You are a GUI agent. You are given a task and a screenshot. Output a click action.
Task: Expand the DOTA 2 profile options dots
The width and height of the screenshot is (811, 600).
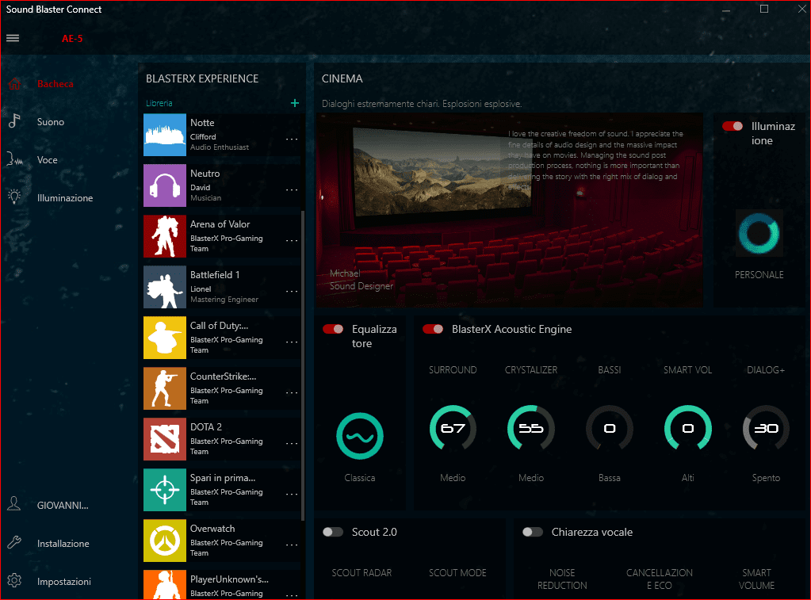point(292,444)
